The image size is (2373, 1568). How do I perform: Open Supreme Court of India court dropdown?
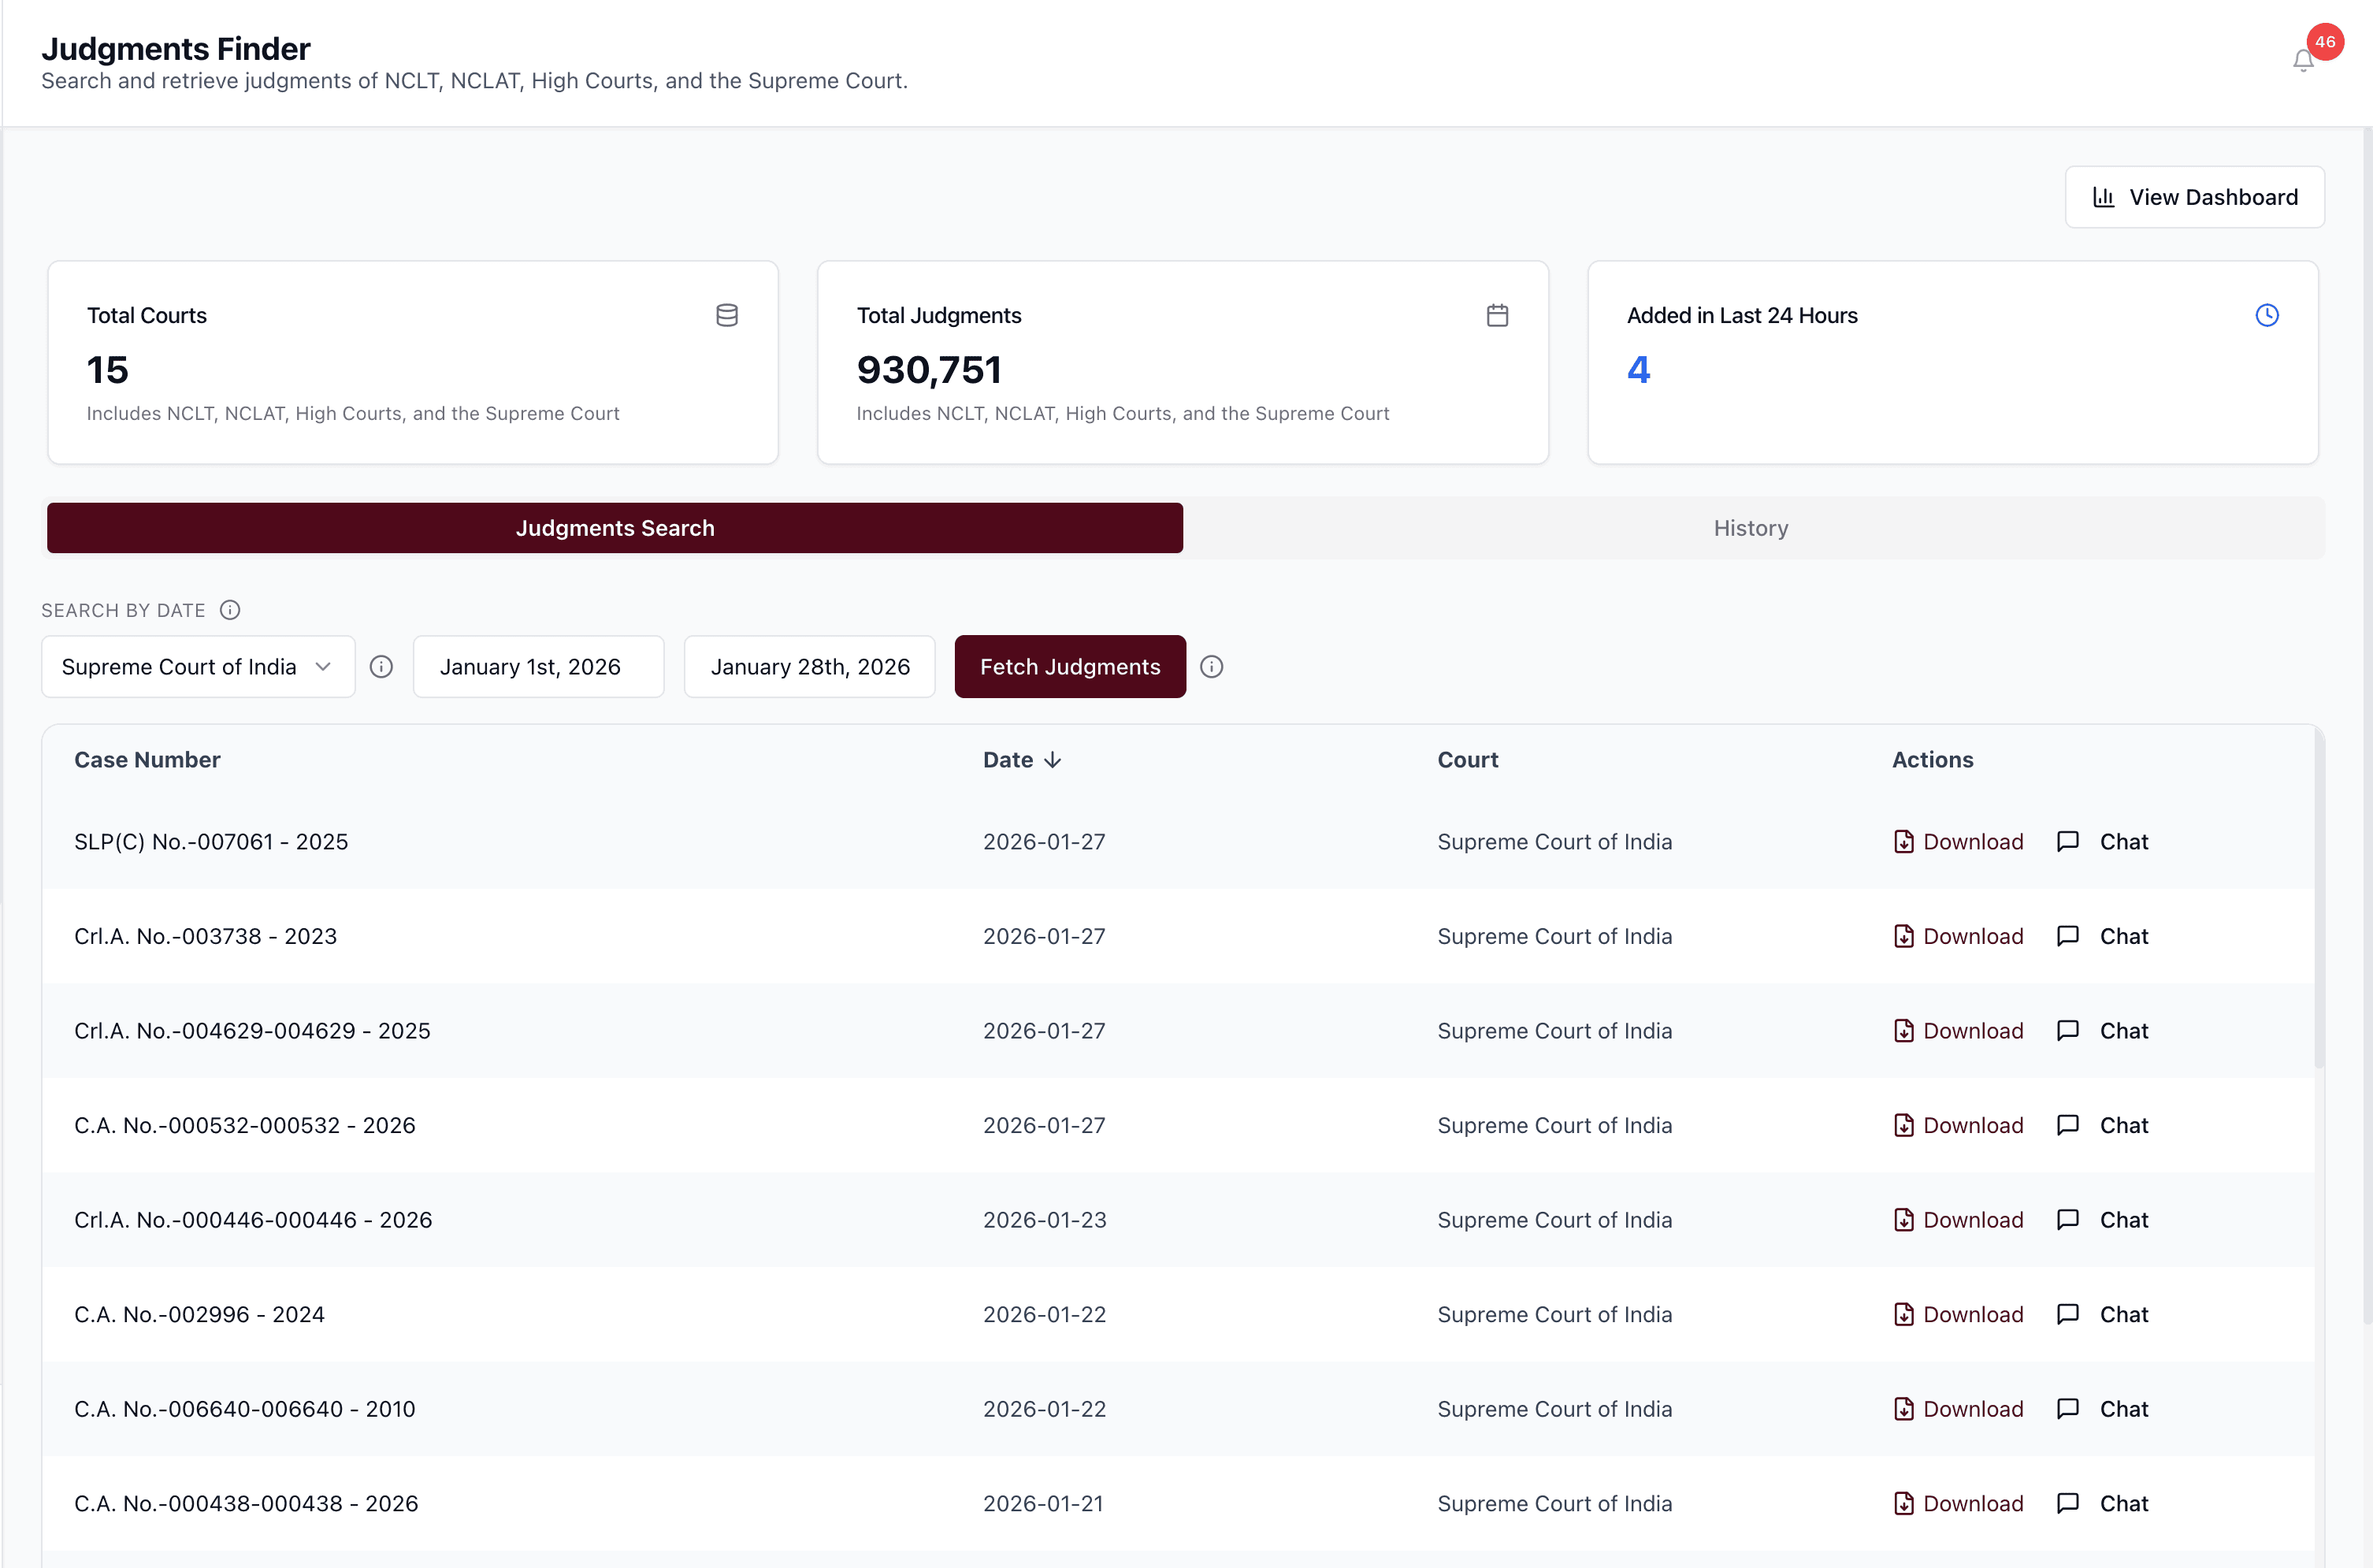198,667
